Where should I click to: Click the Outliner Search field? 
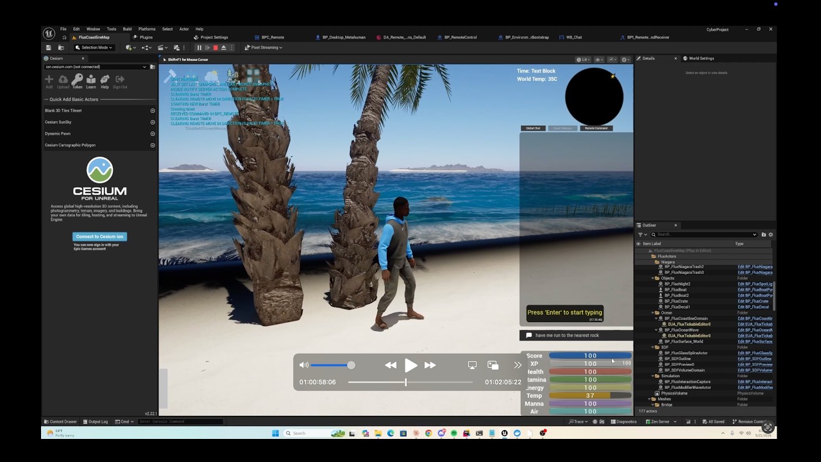pos(704,234)
